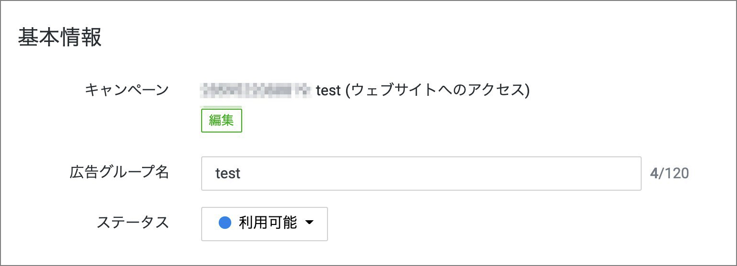Click the blue status dot icon
The height and width of the screenshot is (266, 737).
[225, 223]
